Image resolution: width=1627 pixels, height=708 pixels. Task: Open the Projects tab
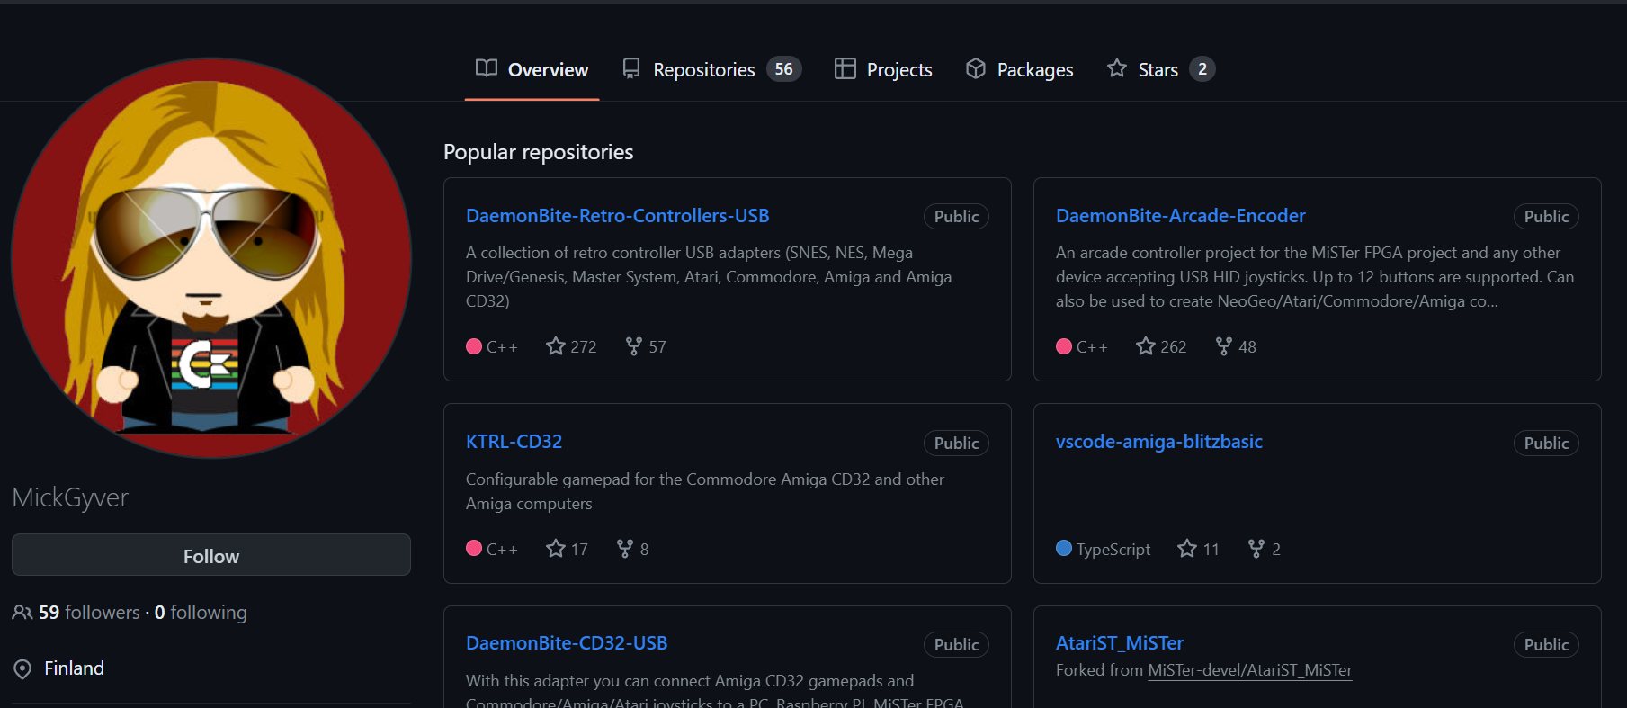pos(883,69)
